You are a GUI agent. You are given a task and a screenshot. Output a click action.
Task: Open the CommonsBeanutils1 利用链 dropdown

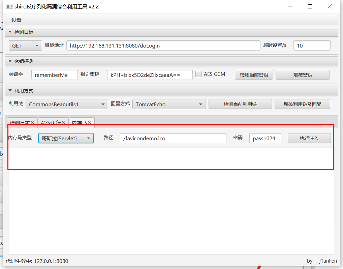click(66, 104)
